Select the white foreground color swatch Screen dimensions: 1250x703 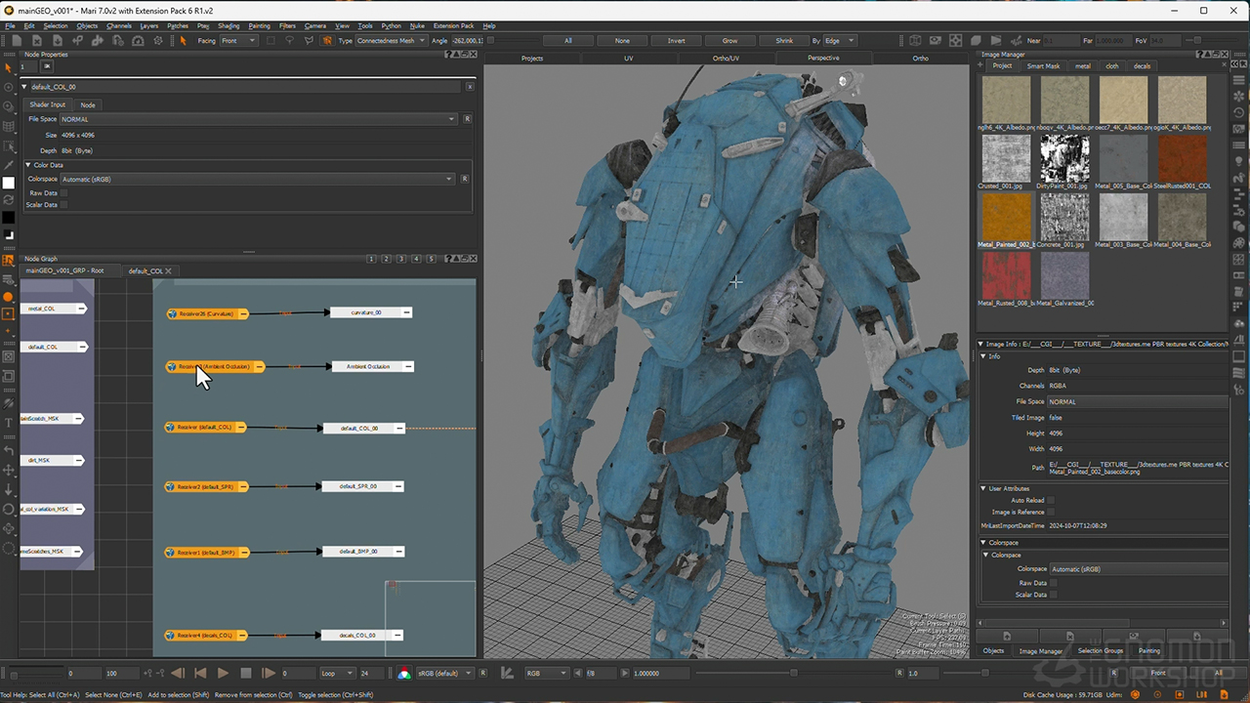coord(9,183)
